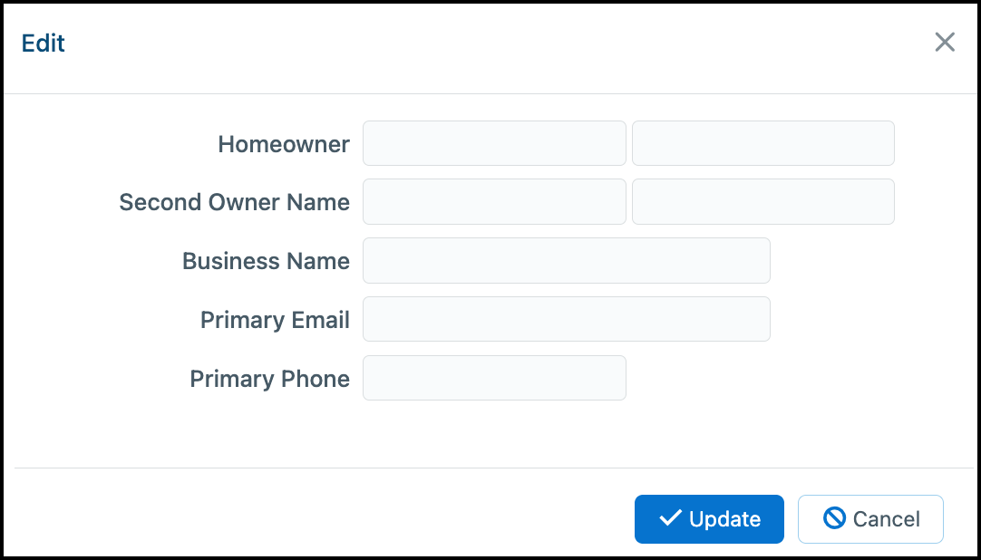The width and height of the screenshot is (981, 560).
Task: Click the Business Name label
Action: click(266, 261)
